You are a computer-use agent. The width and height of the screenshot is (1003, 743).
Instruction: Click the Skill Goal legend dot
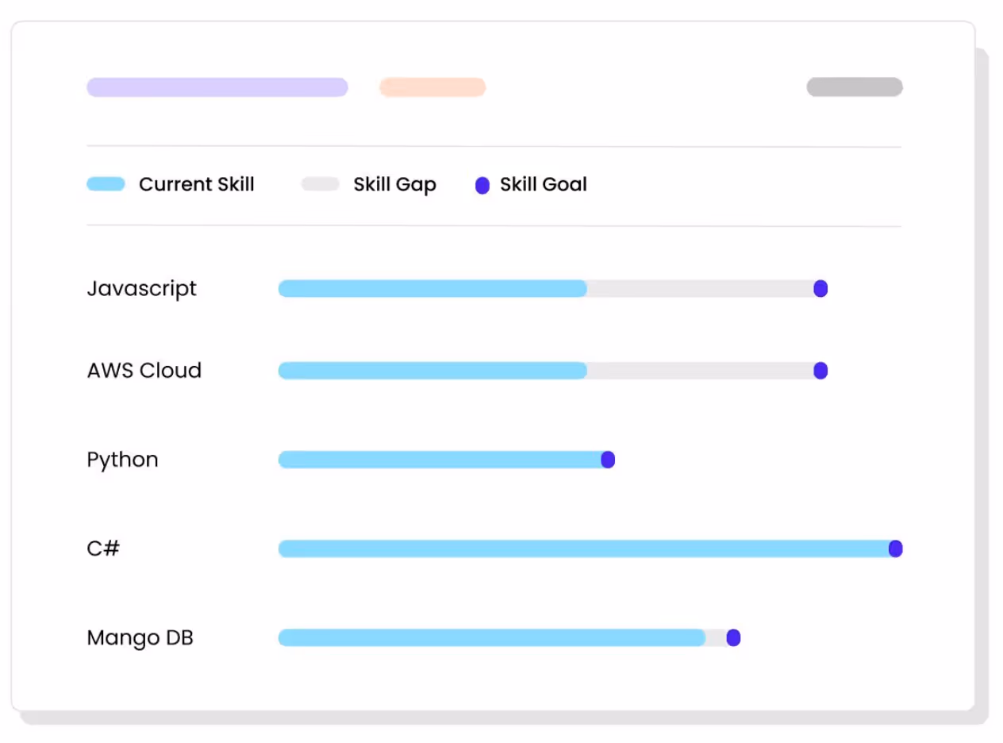click(482, 186)
